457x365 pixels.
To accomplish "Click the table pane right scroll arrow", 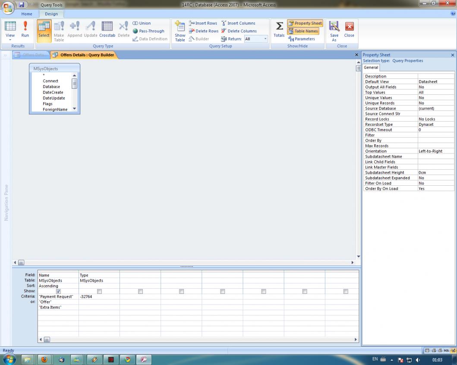I will pos(353,262).
